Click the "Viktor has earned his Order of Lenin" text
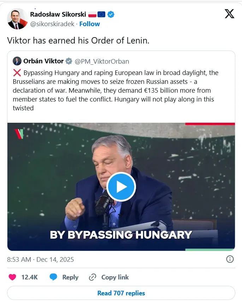 [78, 40]
